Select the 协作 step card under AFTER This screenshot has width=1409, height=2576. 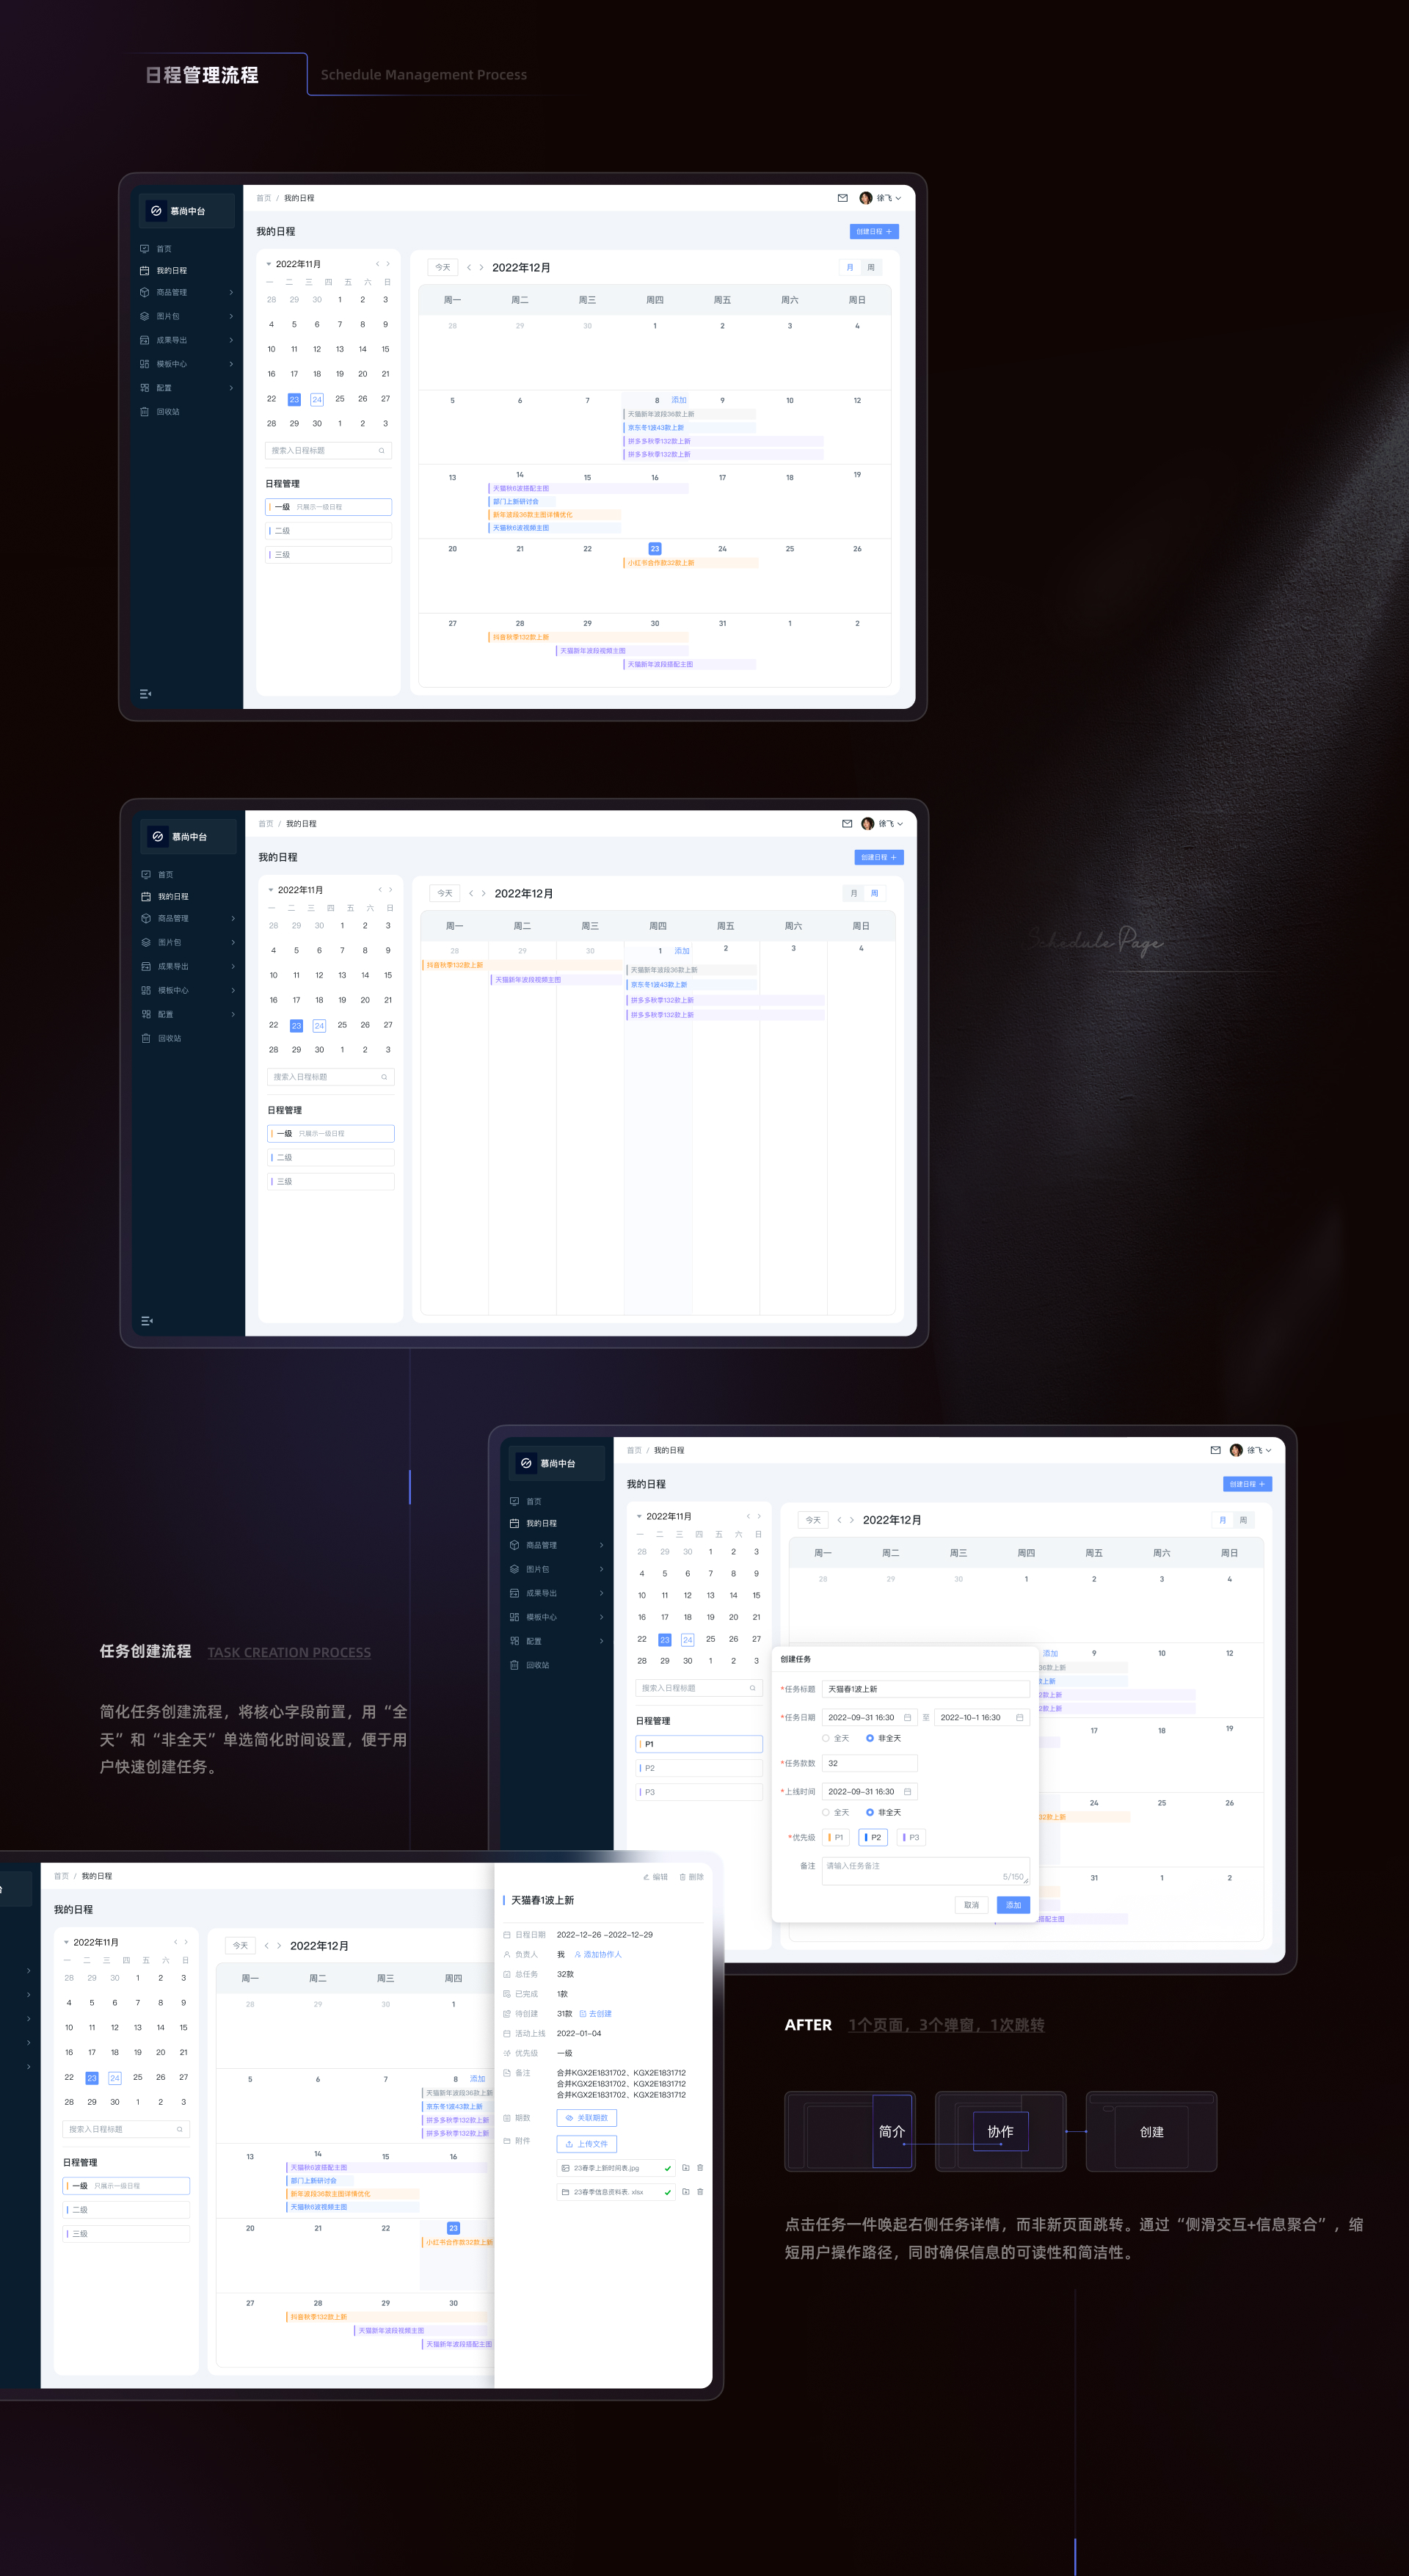point(1000,2131)
